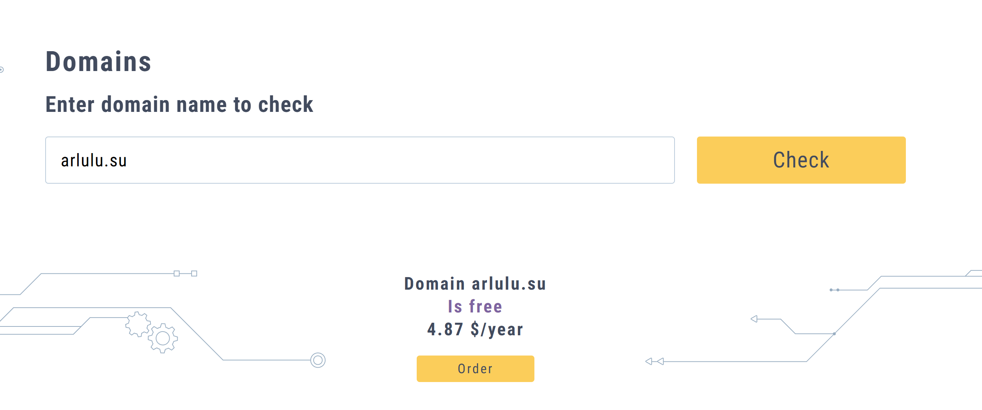Image resolution: width=982 pixels, height=410 pixels.
Task: Click the double left-arrow circuit icon
Action: coord(654,361)
